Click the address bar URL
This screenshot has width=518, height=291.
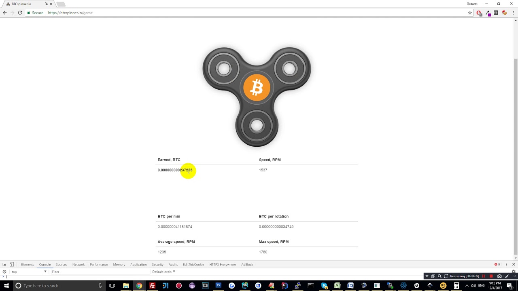[x=70, y=13]
